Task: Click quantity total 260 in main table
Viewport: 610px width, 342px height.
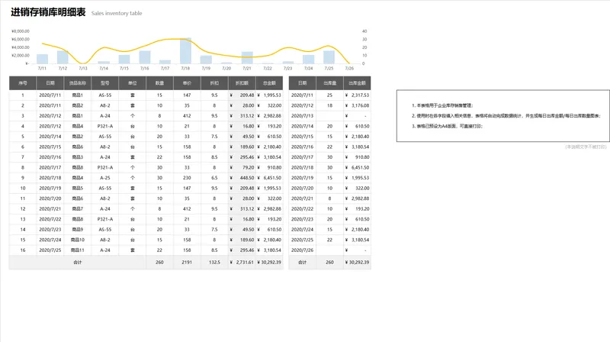Action: point(159,262)
